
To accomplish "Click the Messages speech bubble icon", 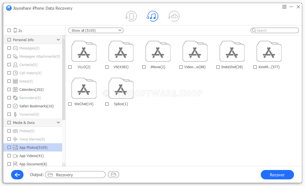I will 15,48.
